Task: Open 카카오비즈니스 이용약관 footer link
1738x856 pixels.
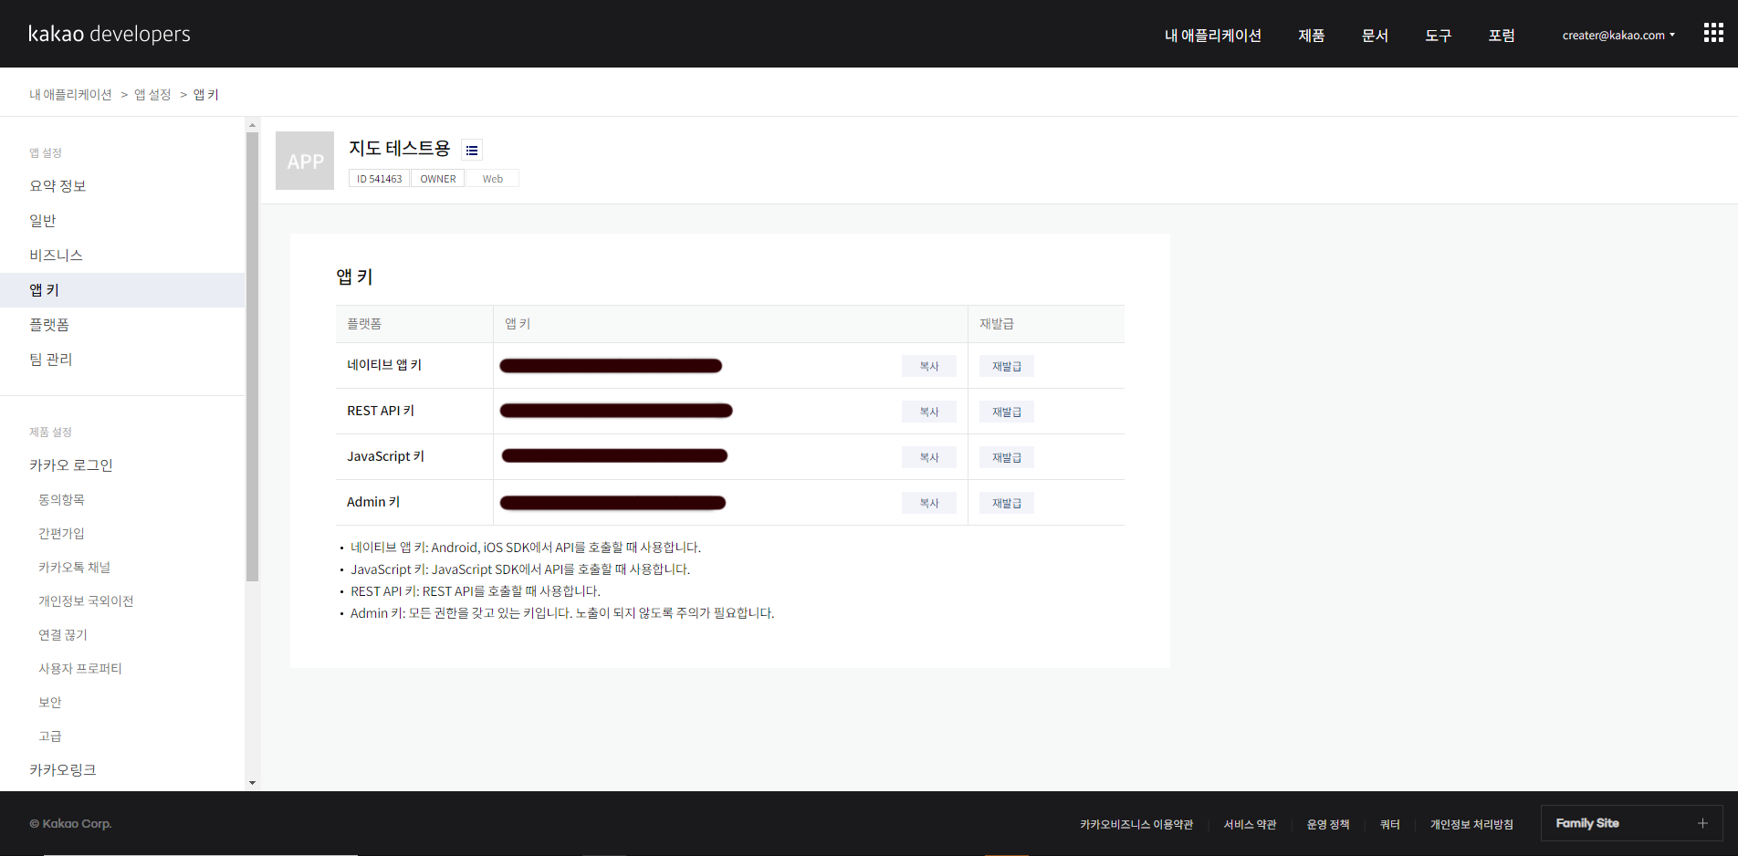Action: (1136, 824)
